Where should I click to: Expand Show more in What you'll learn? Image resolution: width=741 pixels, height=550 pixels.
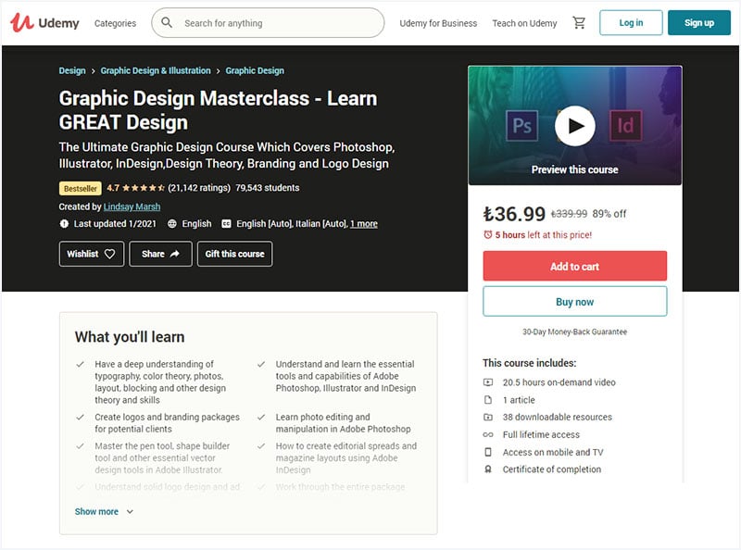97,511
